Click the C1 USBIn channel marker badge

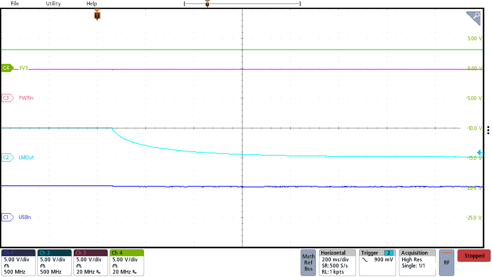point(7,217)
